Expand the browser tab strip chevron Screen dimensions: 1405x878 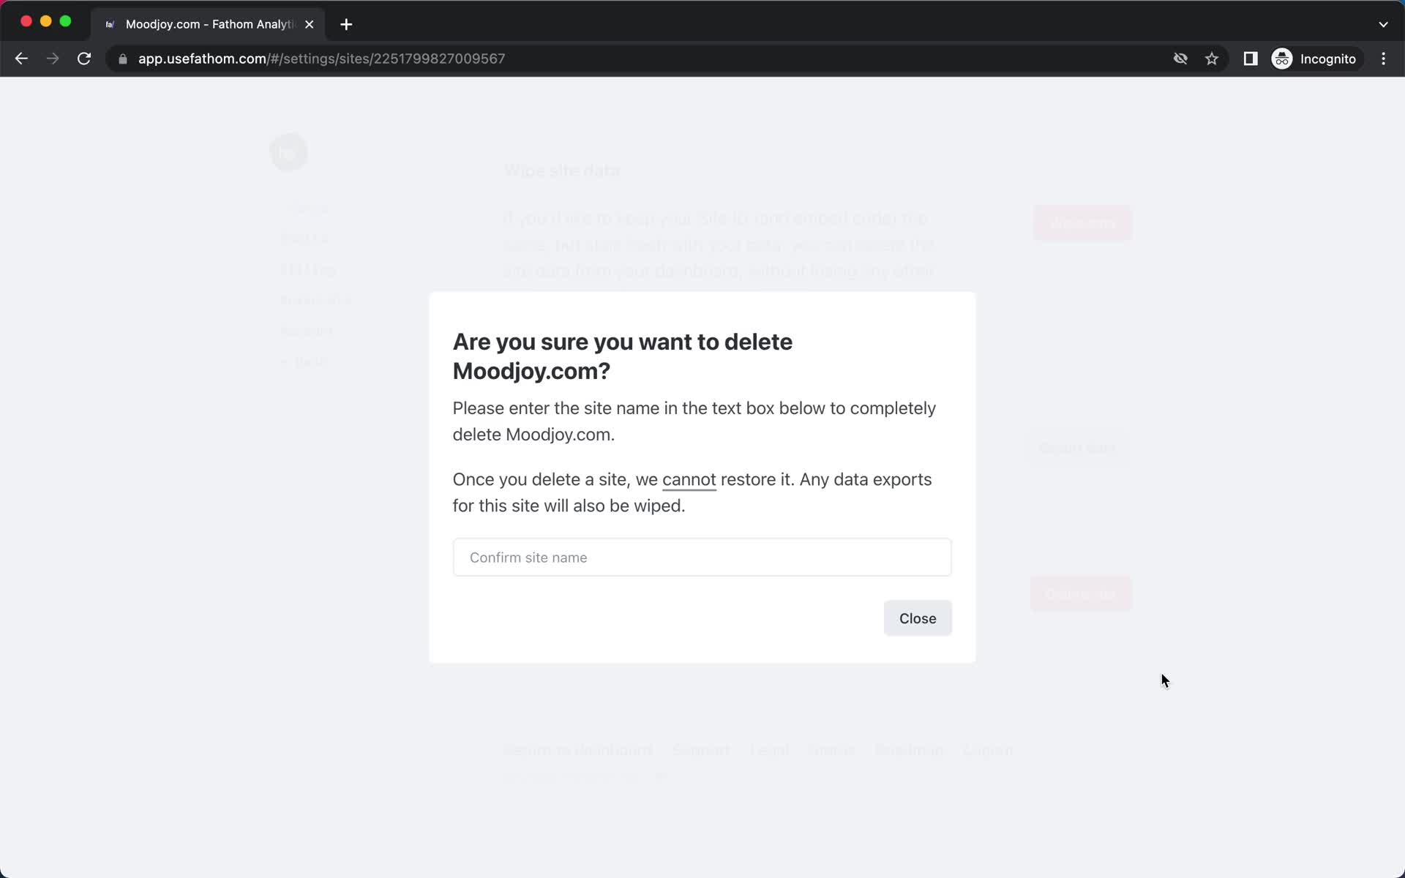[x=1383, y=23]
